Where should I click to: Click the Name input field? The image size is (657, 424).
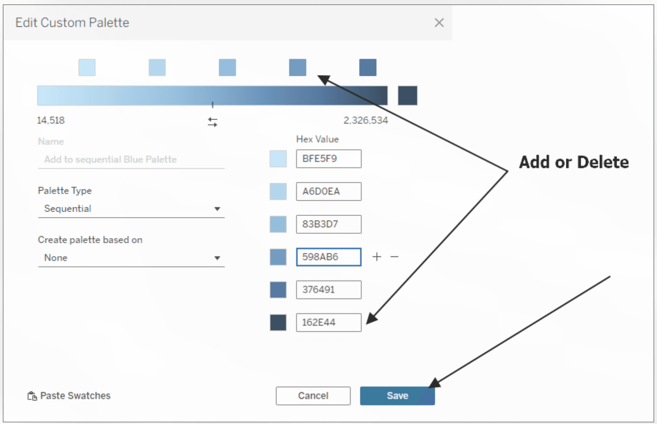131,160
